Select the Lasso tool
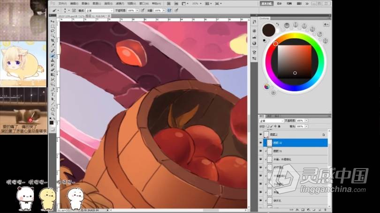The height and width of the screenshot is (213, 380). pyautogui.click(x=53, y=31)
